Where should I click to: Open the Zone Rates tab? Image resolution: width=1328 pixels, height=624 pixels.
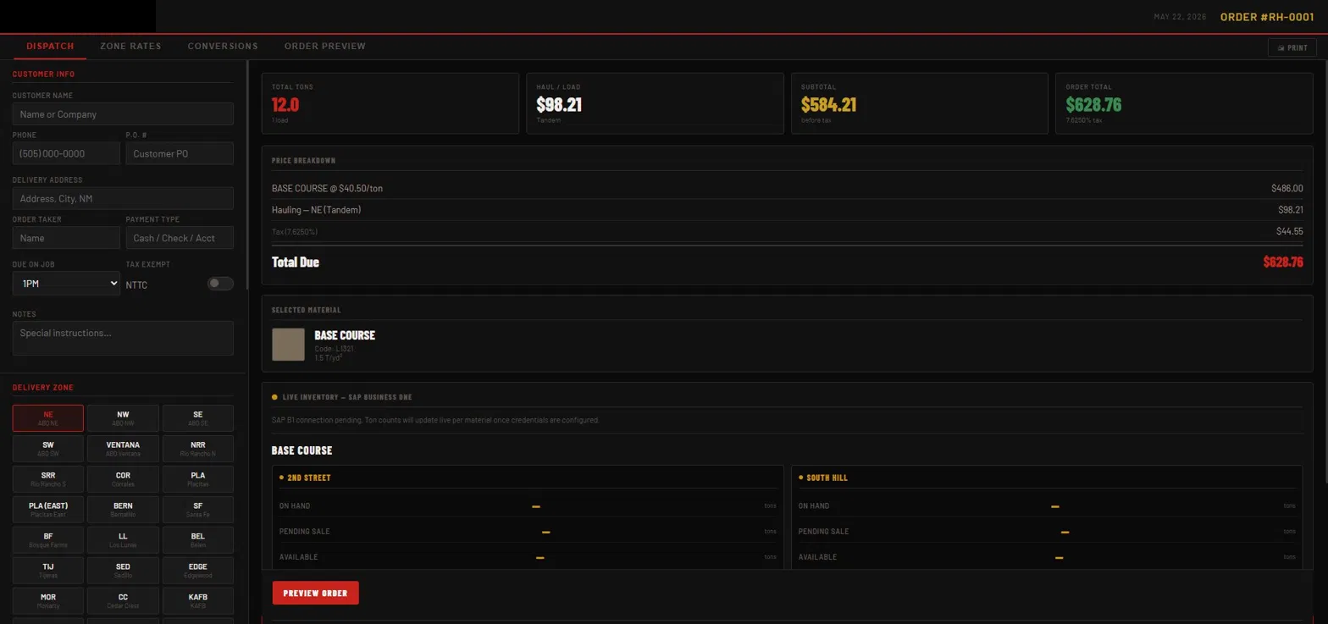pyautogui.click(x=130, y=46)
